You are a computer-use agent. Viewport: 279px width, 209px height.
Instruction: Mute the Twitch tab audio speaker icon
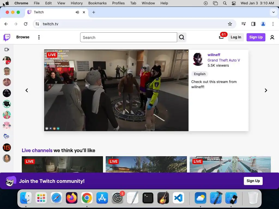(77, 12)
